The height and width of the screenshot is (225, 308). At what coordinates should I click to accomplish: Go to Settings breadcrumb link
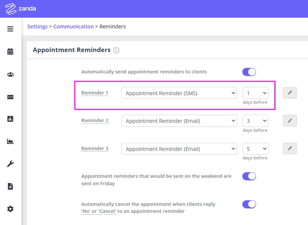[x=37, y=27]
